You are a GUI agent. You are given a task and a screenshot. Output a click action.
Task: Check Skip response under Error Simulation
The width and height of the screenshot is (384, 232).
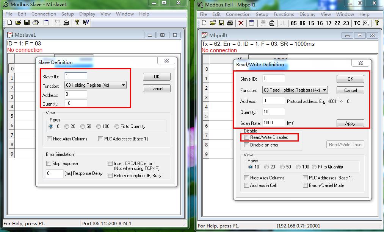49,163
